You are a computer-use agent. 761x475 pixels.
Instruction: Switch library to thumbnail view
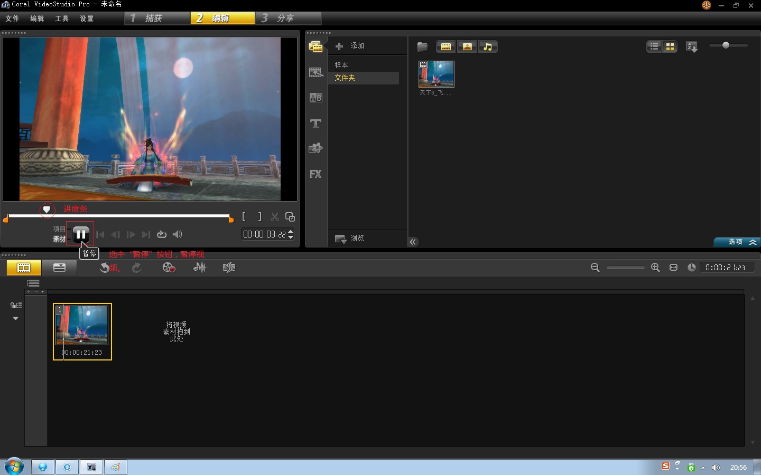tap(670, 46)
